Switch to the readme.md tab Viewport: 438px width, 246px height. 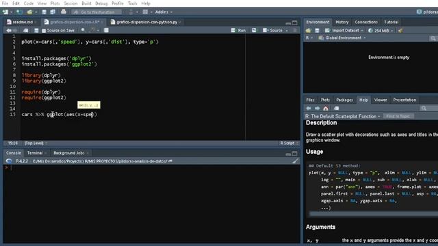coord(23,22)
